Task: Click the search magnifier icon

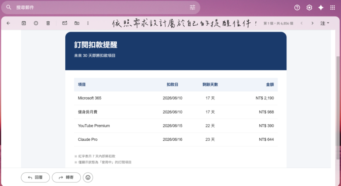Action: (8, 8)
